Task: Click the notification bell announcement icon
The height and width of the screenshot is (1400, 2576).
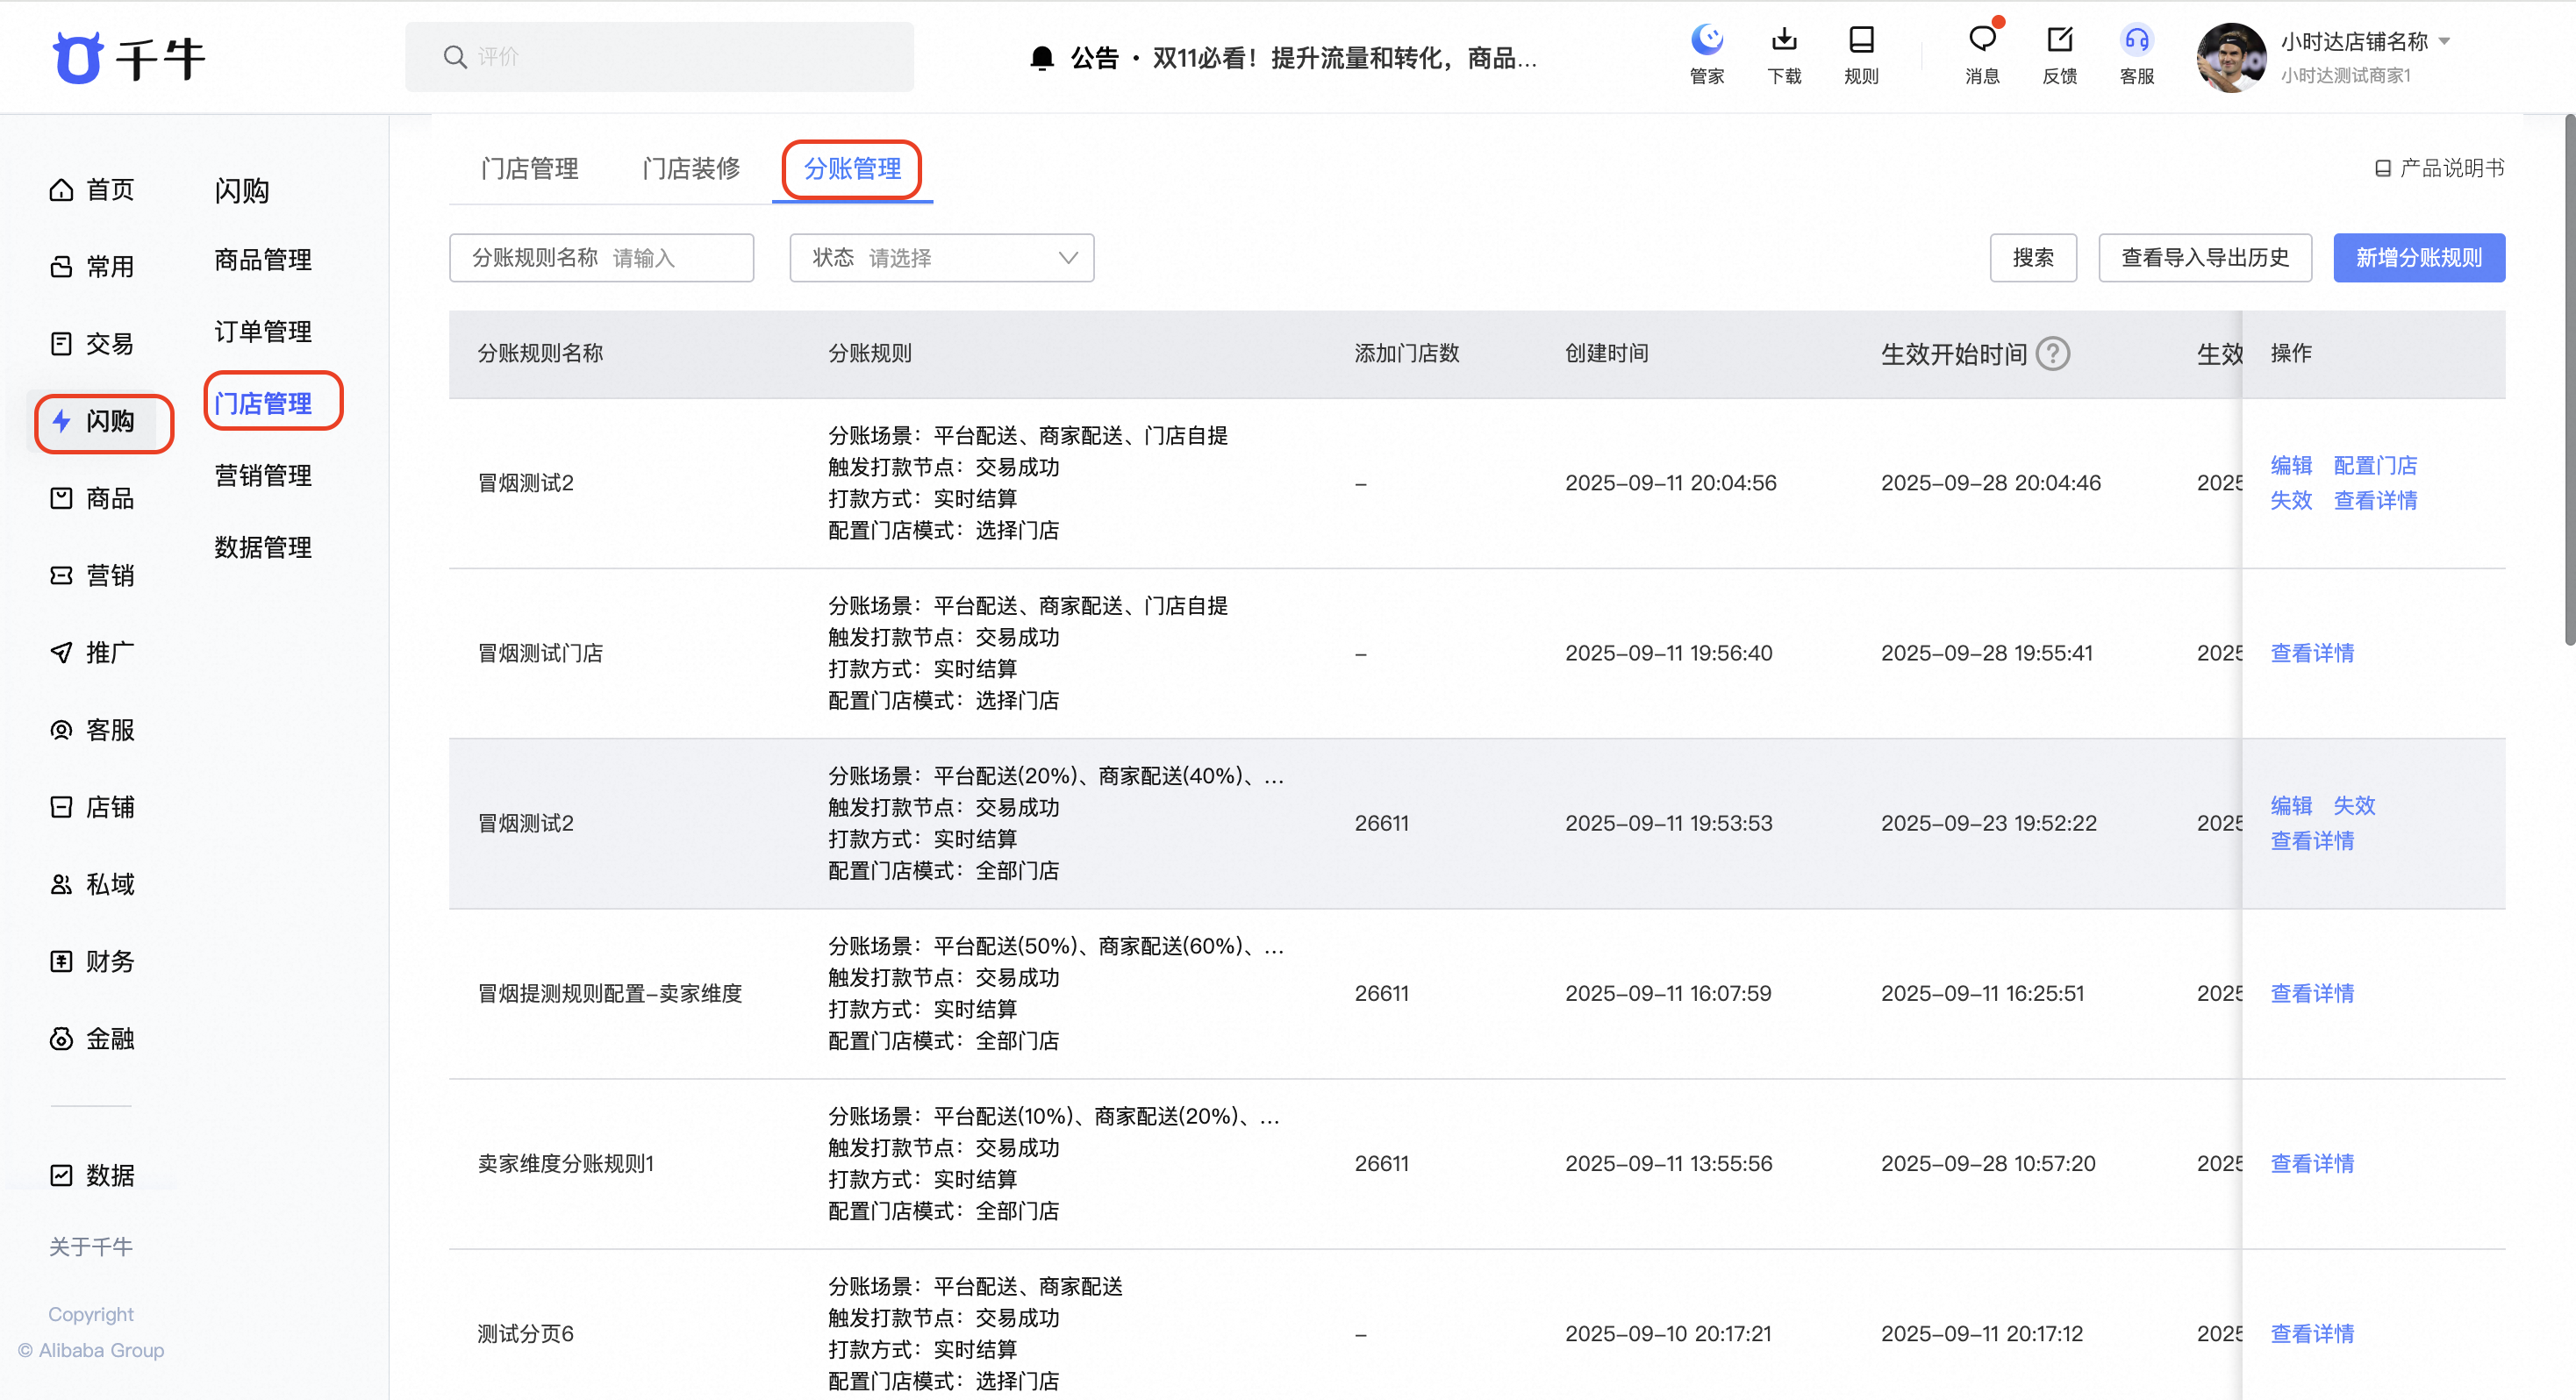Action: tap(1041, 58)
